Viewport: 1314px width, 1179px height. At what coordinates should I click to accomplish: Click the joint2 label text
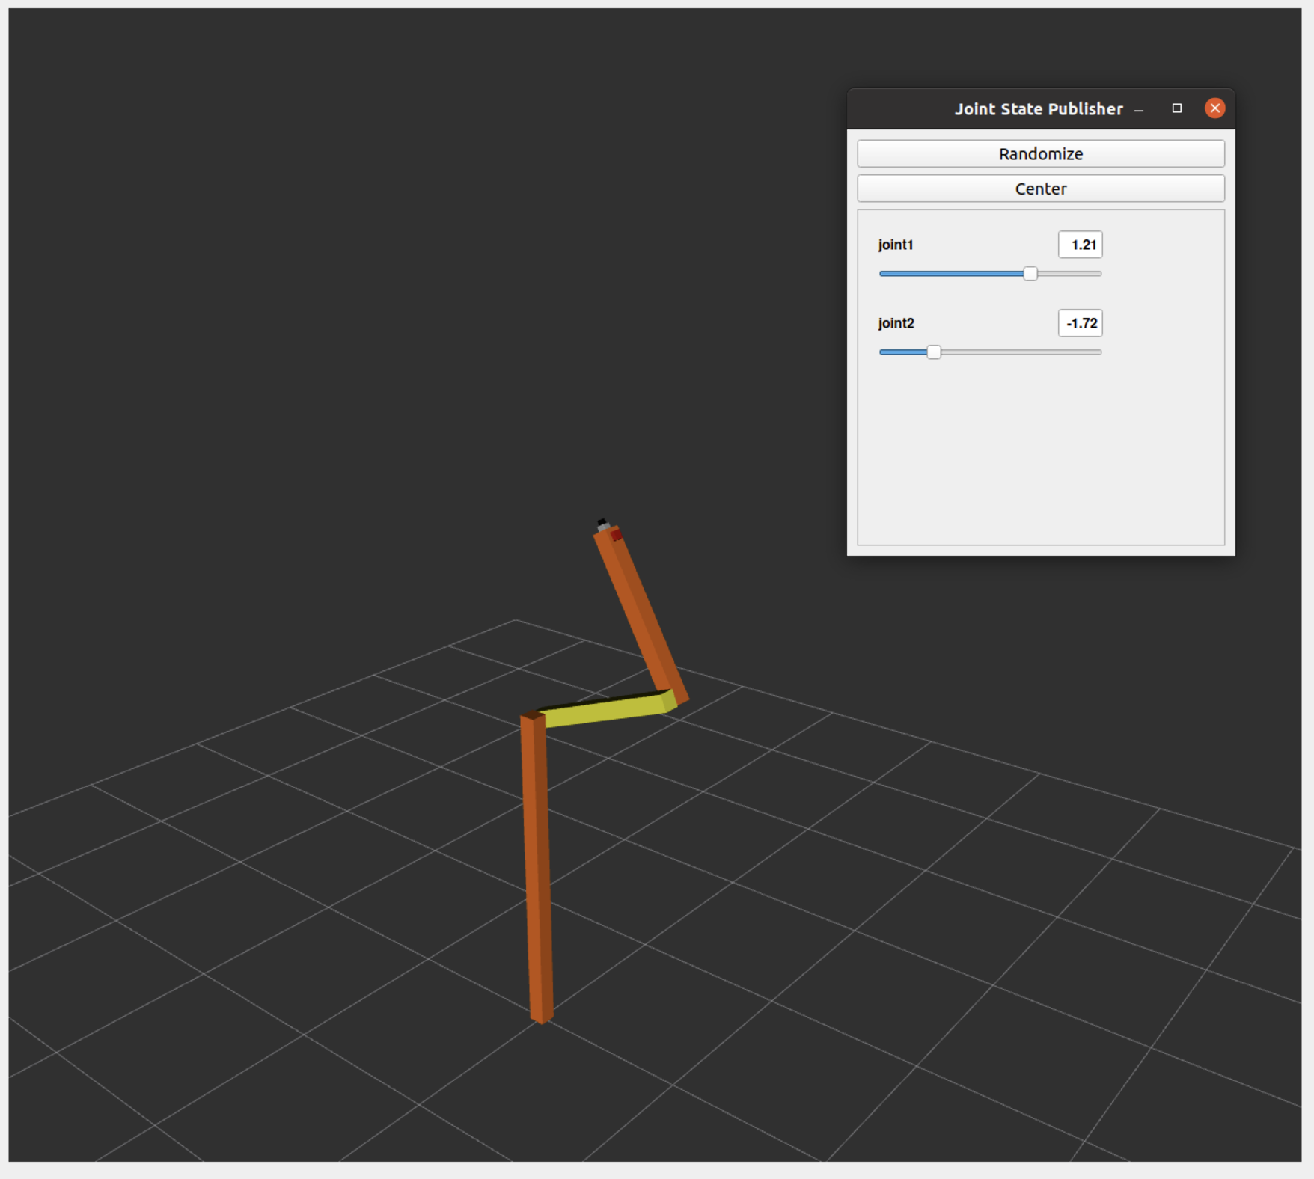click(x=896, y=323)
